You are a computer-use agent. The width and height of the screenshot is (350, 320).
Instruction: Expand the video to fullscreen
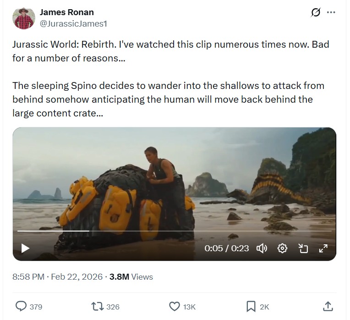pyautogui.click(x=323, y=248)
